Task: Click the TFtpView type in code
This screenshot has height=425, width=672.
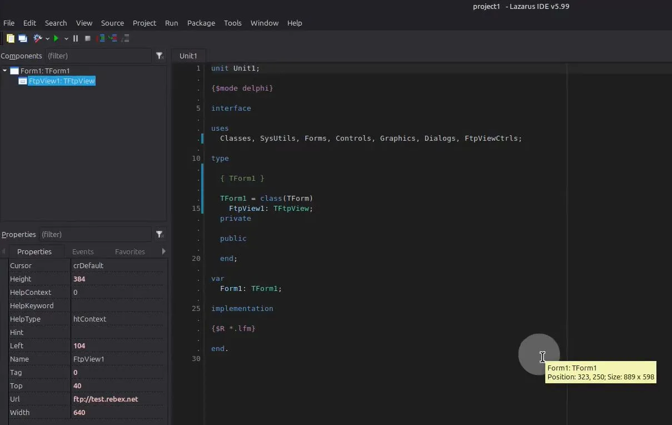Action: coord(291,209)
